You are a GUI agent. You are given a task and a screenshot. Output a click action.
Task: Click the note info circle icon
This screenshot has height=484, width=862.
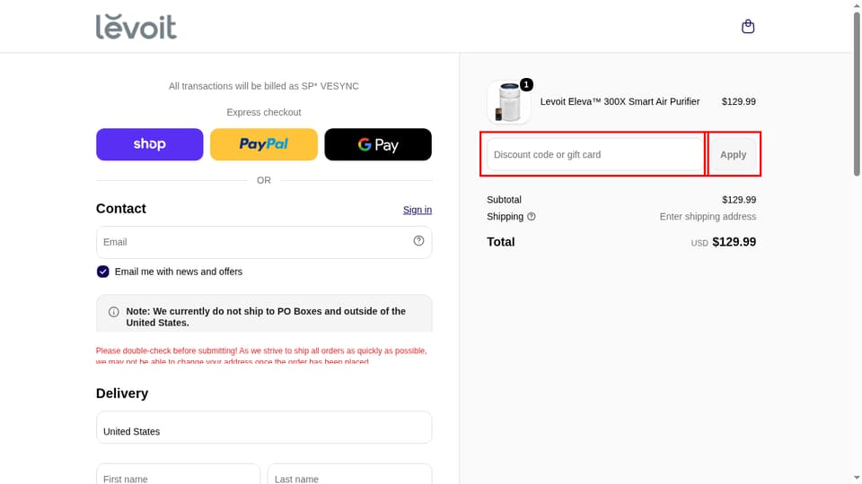point(113,312)
